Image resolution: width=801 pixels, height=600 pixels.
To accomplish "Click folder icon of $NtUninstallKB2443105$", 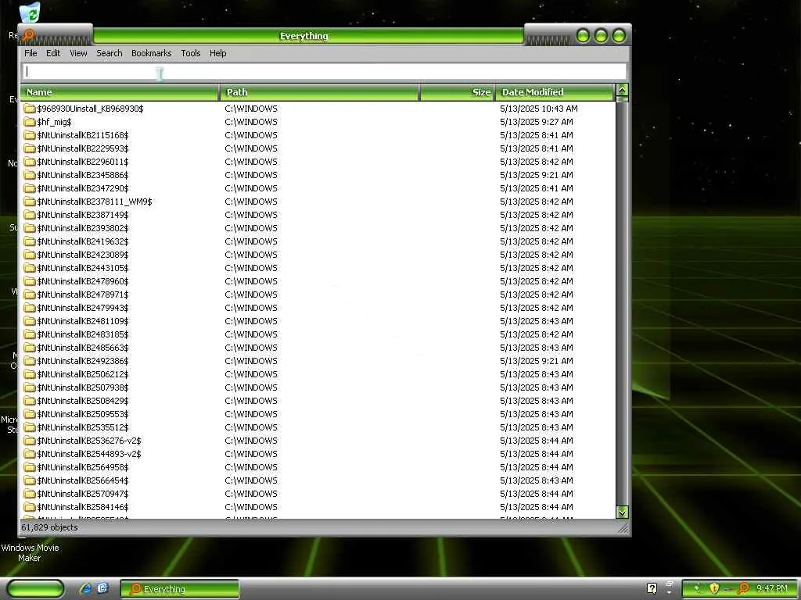I will (30, 268).
